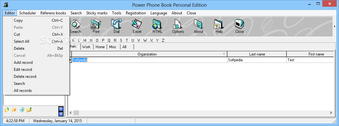Expand toolbar overflow arrow at right edge
The image size is (339, 126).
(335, 26)
